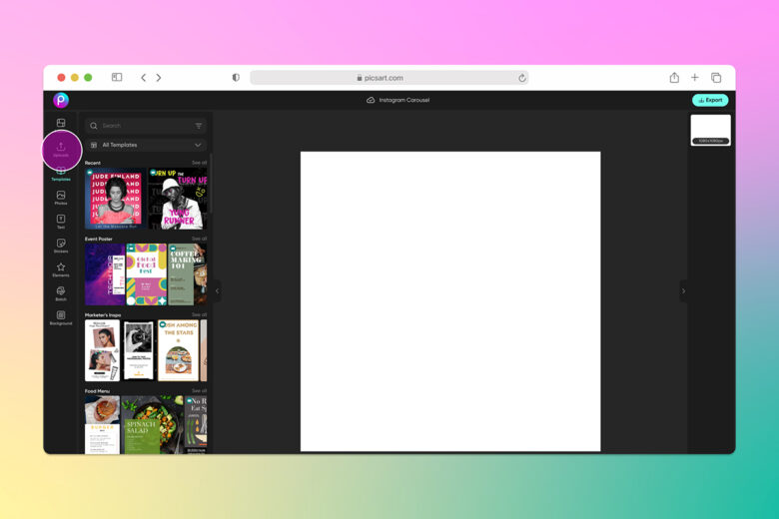Open the Elements panel
Viewport: 779px width, 519px height.
point(61,269)
